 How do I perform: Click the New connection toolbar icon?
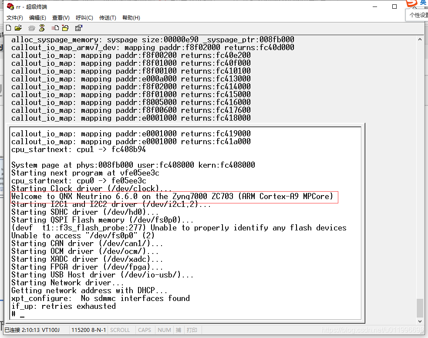(x=8, y=28)
